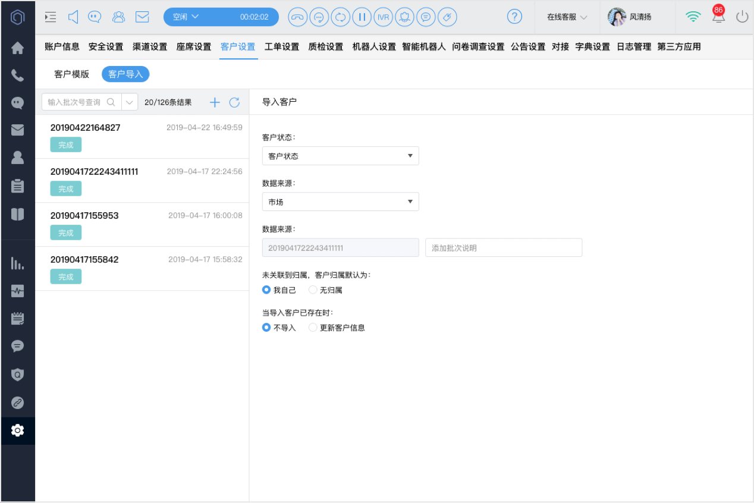Select batch 20190422164827 in the list

[x=142, y=137]
